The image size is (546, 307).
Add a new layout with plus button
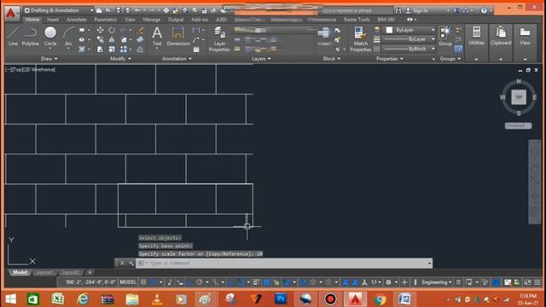pos(90,272)
